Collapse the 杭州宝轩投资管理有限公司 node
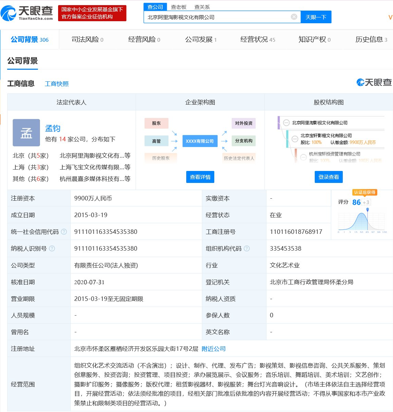 [303, 157]
